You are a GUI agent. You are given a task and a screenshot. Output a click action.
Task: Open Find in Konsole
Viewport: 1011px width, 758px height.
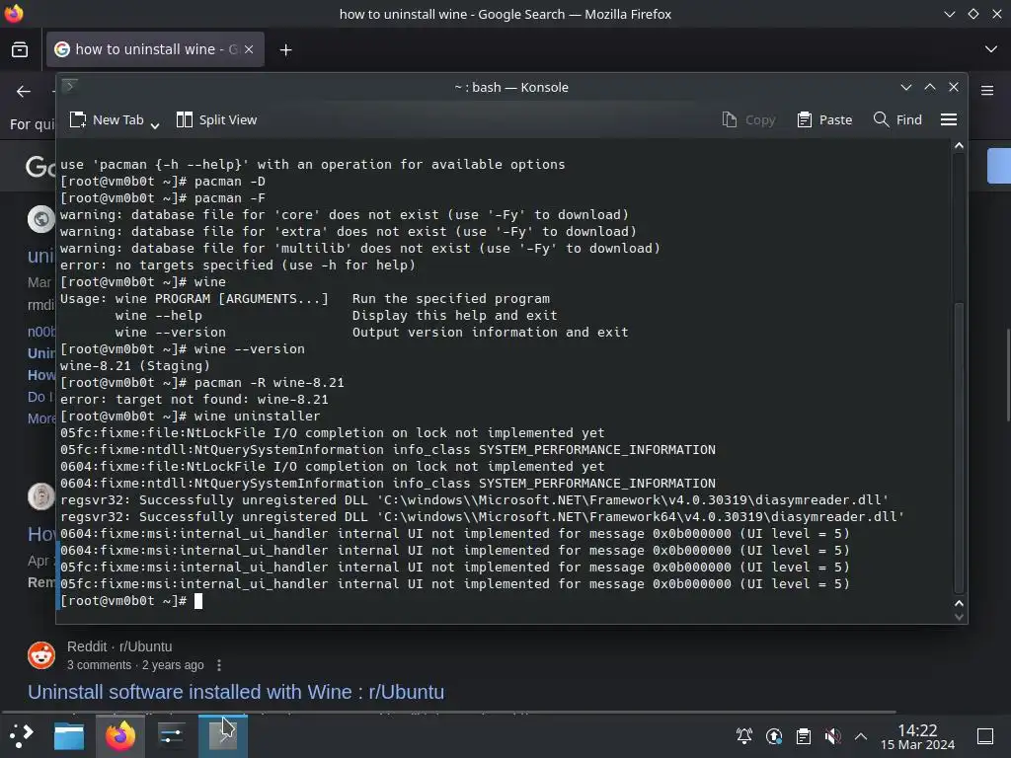coord(897,119)
